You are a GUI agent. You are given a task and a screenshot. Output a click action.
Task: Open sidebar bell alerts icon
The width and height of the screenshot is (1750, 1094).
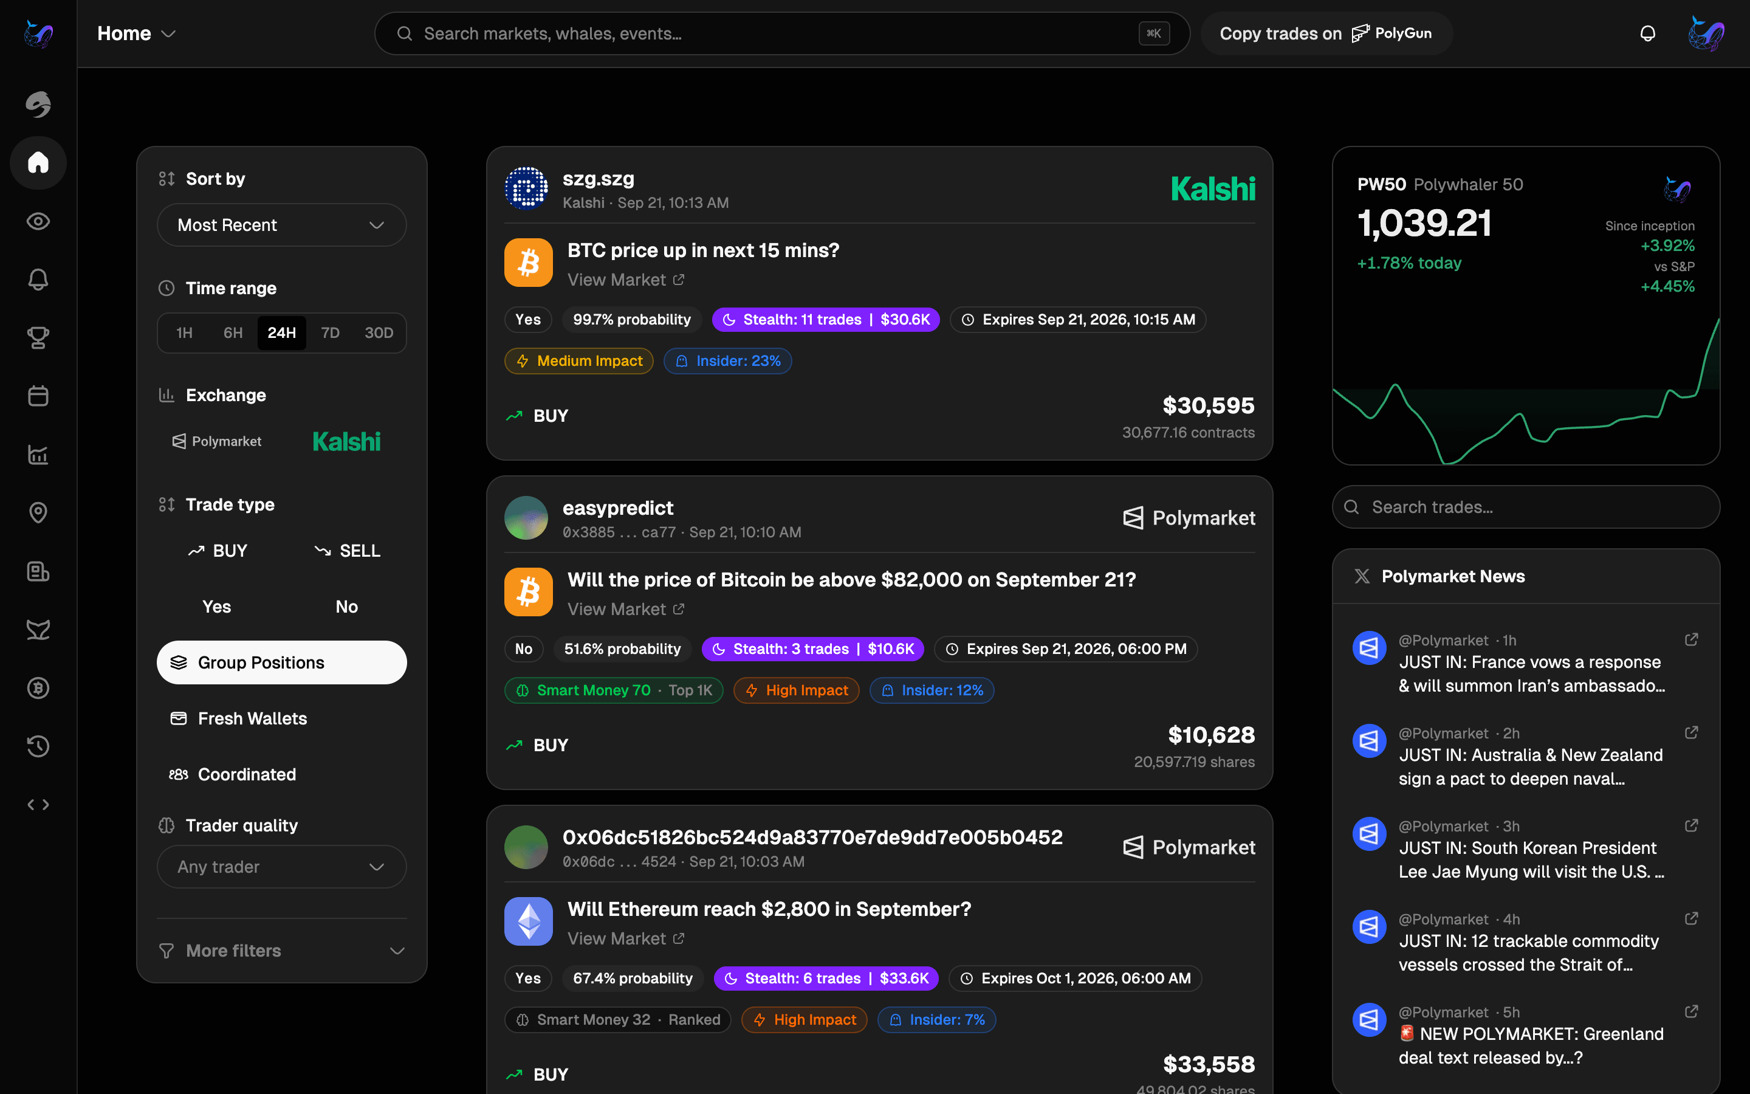[x=38, y=280]
